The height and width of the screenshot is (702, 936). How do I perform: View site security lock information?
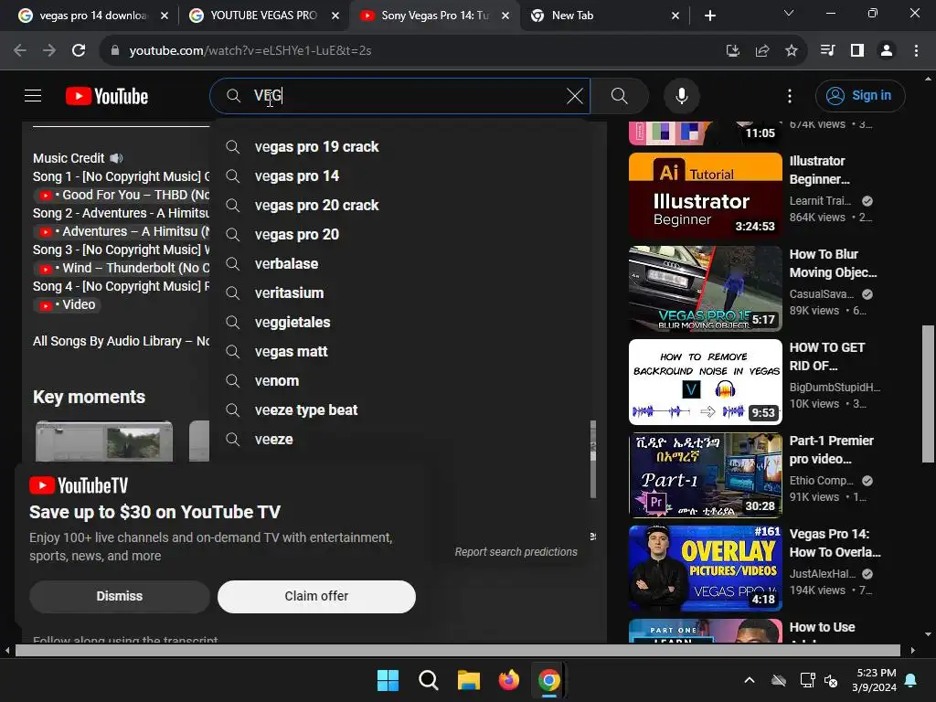[x=114, y=51]
